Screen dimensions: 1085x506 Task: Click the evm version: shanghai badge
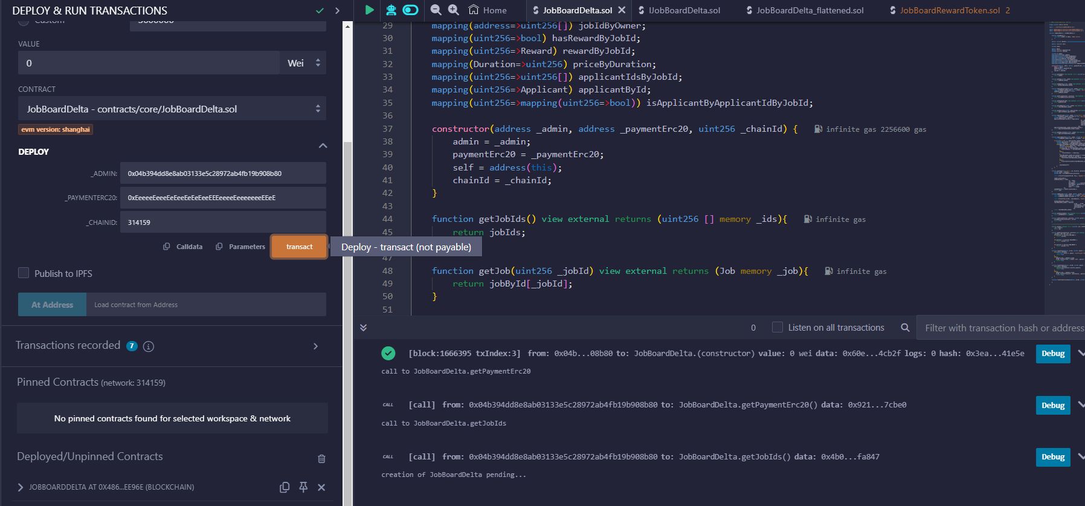tap(55, 129)
